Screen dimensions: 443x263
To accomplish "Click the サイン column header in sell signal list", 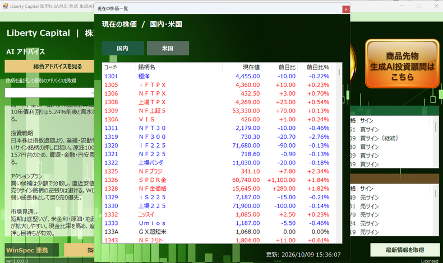I will (366, 189).
